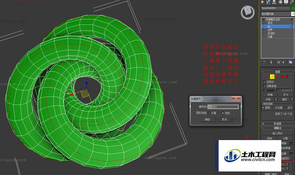
Task: Open the 焊接 settings box icon
Action: point(291,143)
